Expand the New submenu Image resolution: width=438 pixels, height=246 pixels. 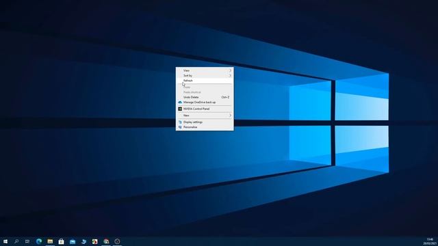205,115
